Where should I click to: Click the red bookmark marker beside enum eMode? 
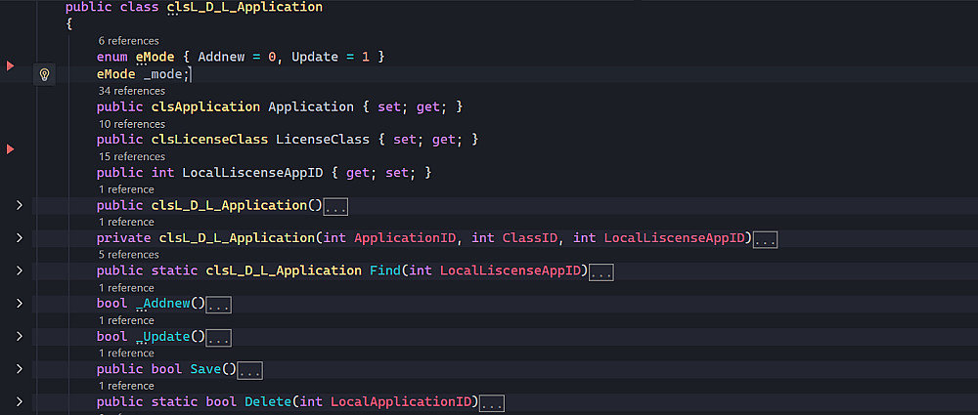(x=10, y=65)
